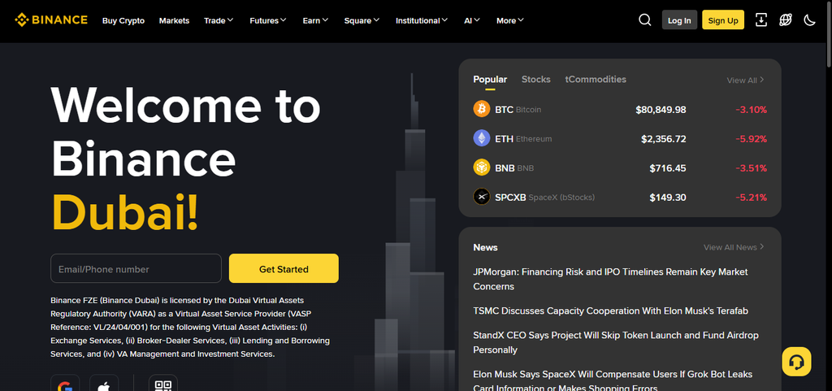Viewport: 832px width, 391px height.
Task: Toggle dark mode moon icon
Action: pyautogui.click(x=809, y=20)
